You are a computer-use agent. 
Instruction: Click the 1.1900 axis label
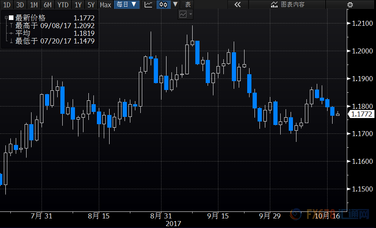(x=362, y=79)
